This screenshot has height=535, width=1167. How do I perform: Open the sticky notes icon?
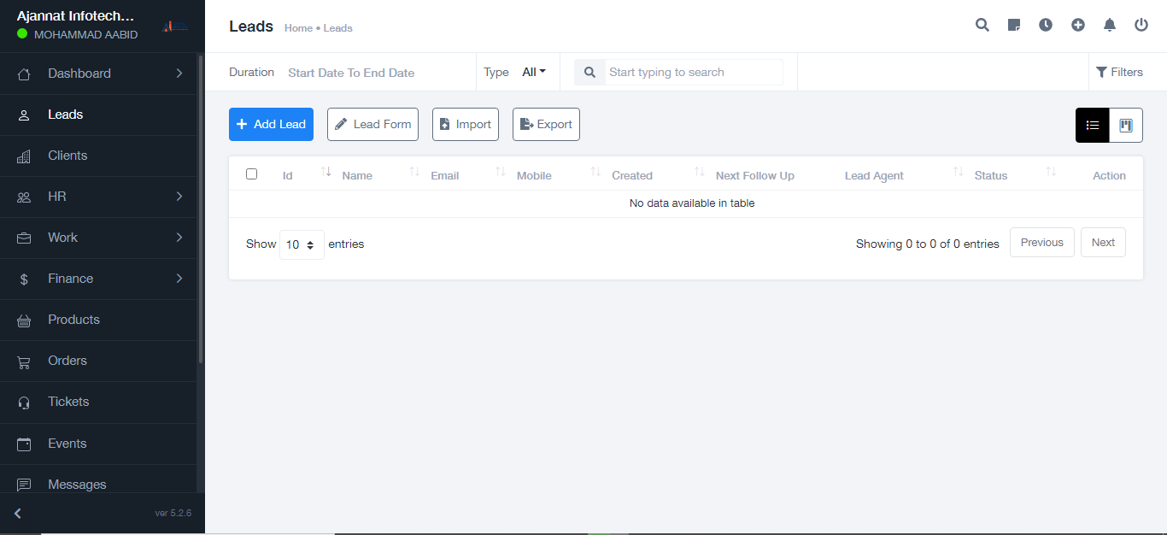(x=1014, y=26)
